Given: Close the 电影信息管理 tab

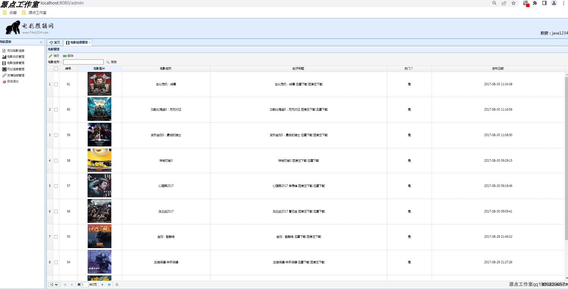Looking at the screenshot, I should [x=90, y=42].
